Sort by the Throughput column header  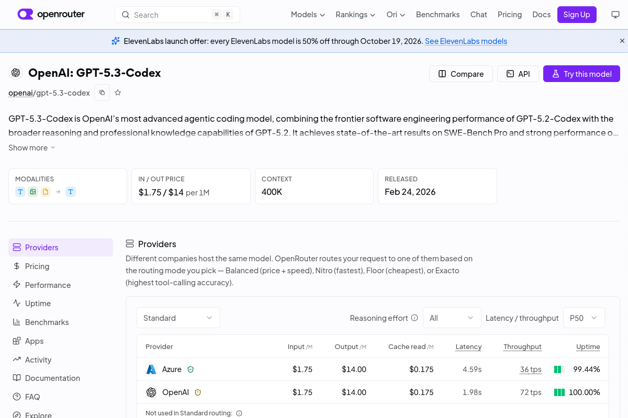click(x=522, y=346)
